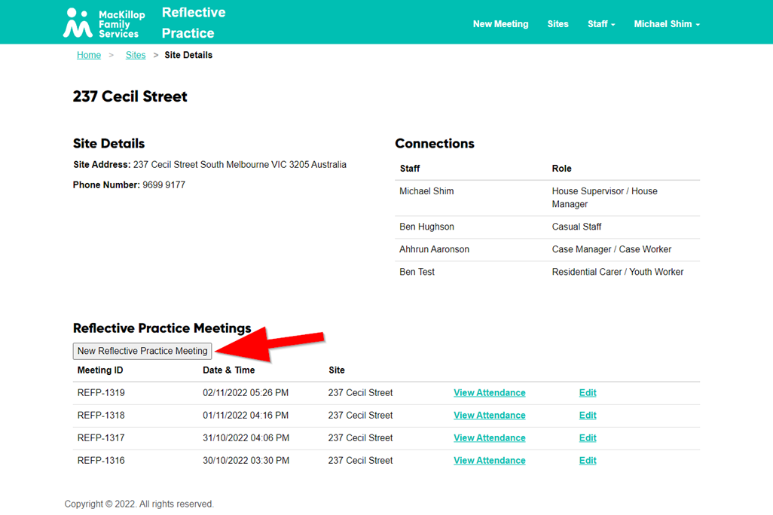Click the Sites breadcrumb link
773x515 pixels.
pos(136,55)
